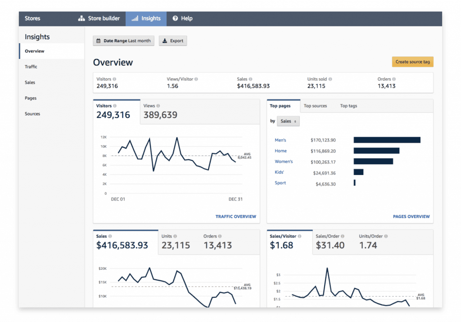Open Traffic in the Insights sidebar
The width and height of the screenshot is (461, 322).
pos(31,67)
